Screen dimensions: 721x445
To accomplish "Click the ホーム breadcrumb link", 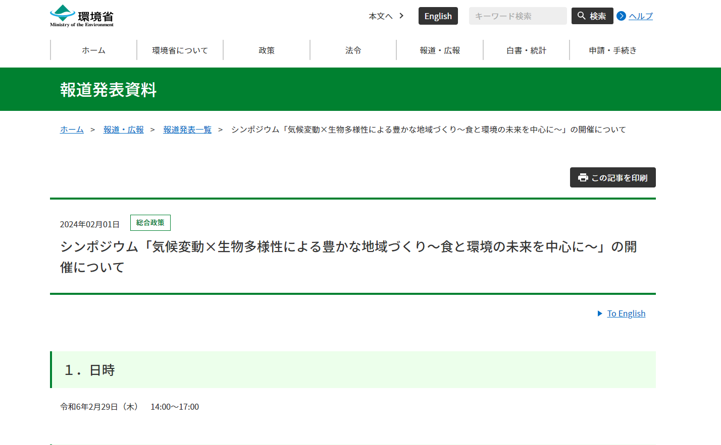I will (72, 130).
